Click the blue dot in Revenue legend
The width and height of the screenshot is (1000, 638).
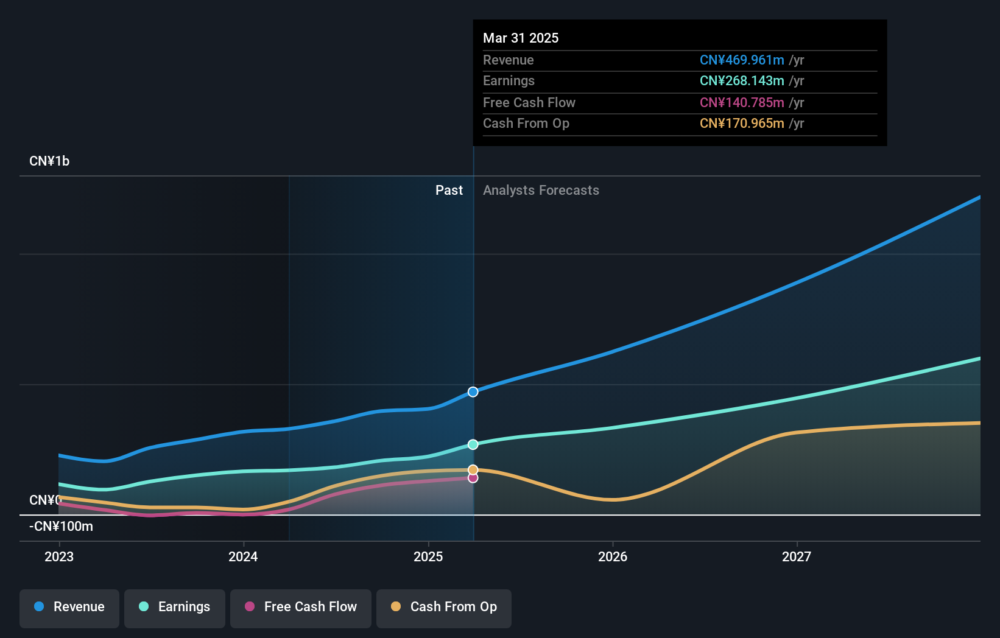(39, 607)
